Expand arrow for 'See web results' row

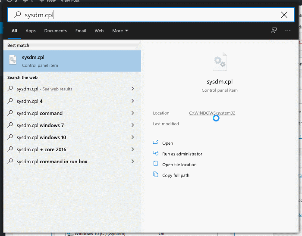coord(133,89)
